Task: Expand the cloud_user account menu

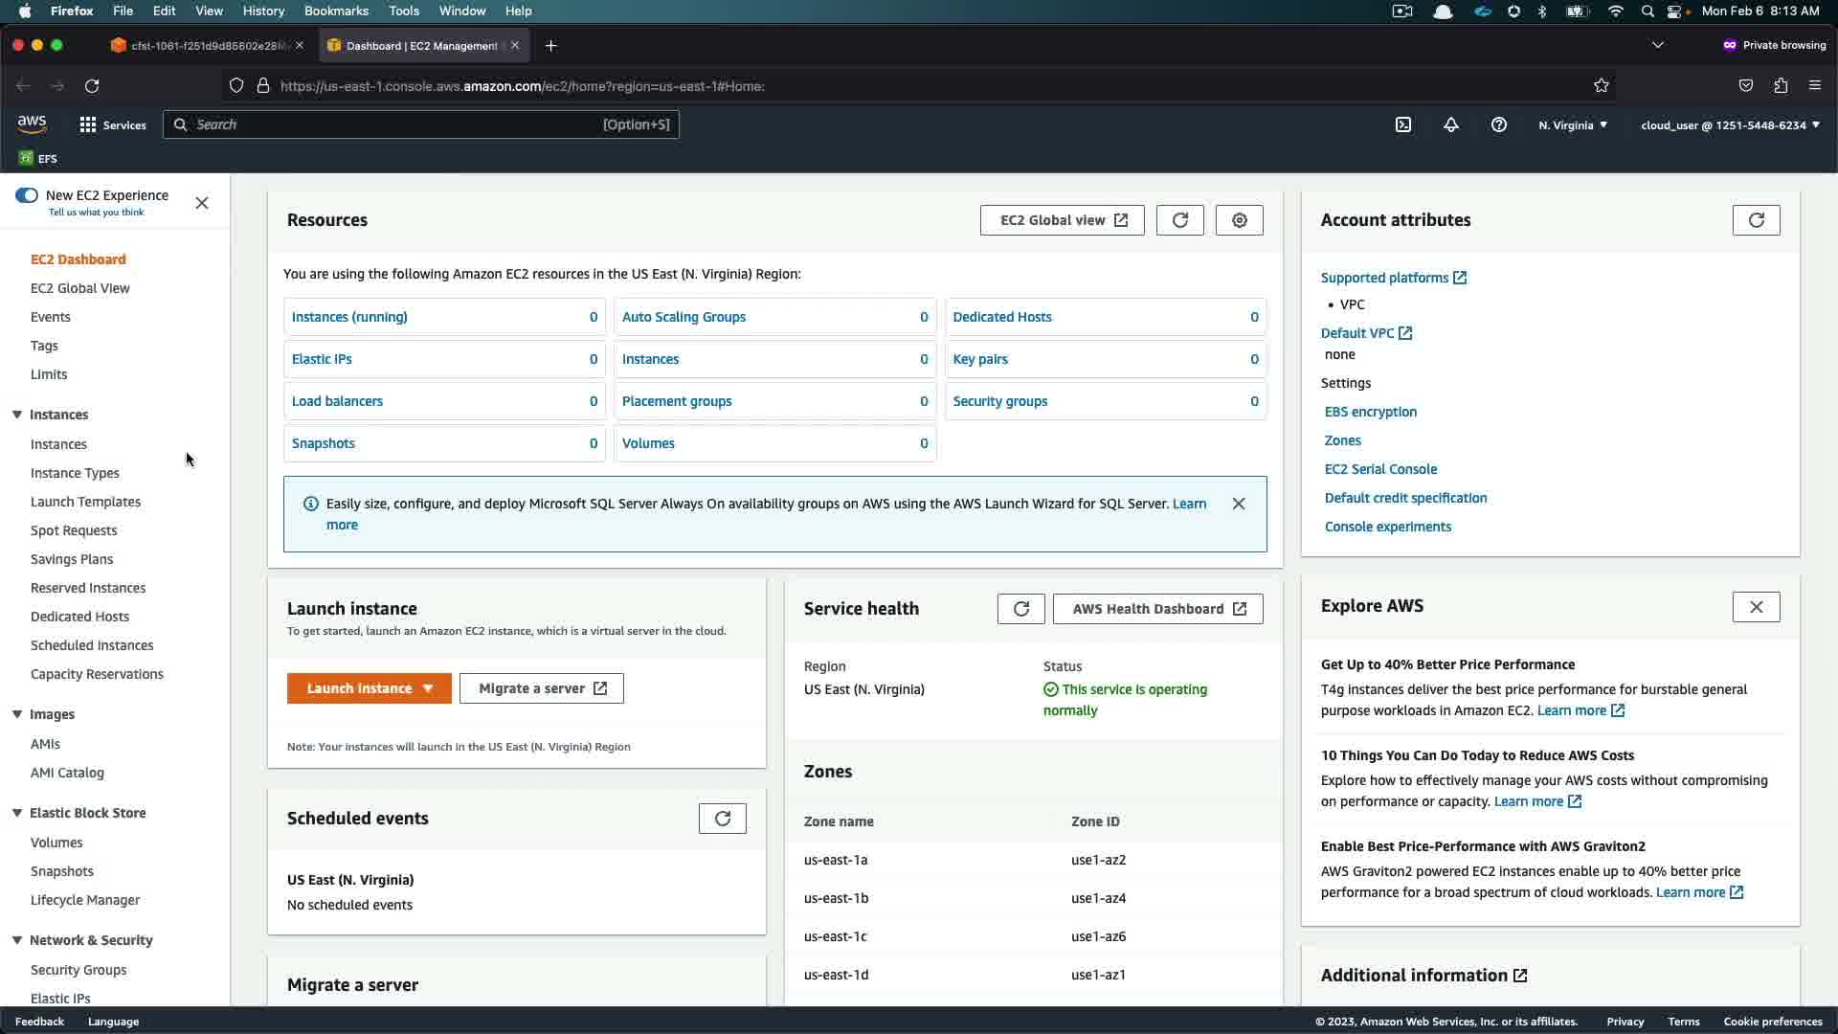Action: (1730, 124)
